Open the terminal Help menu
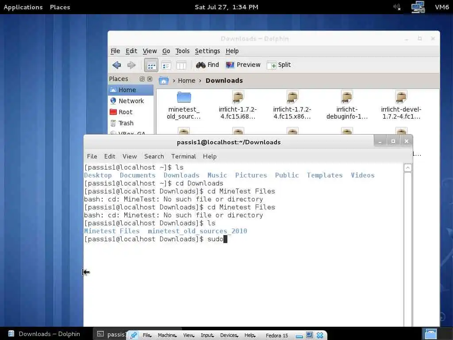The image size is (453, 340). coord(209,156)
